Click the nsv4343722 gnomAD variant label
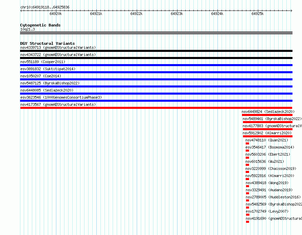Image resolution: width=302 pixels, height=235 pixels. pos(58,55)
